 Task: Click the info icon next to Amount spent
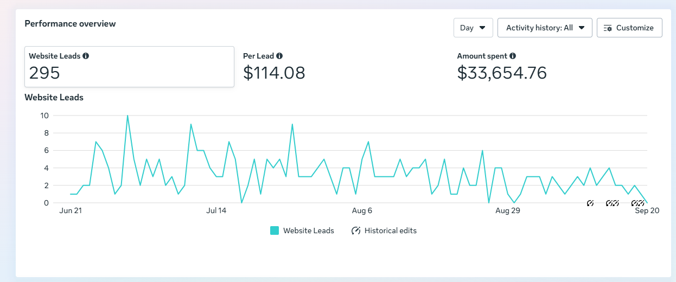click(x=513, y=56)
